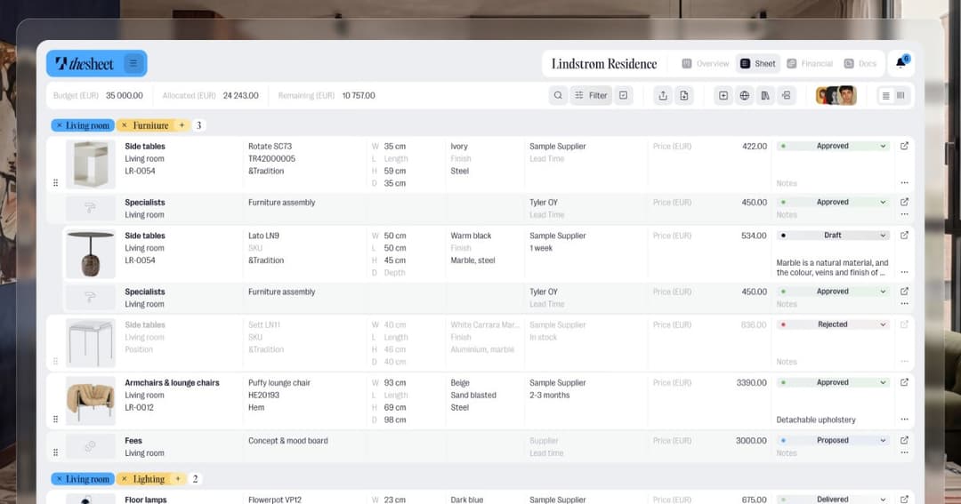Select the Sheet tab

(758, 63)
